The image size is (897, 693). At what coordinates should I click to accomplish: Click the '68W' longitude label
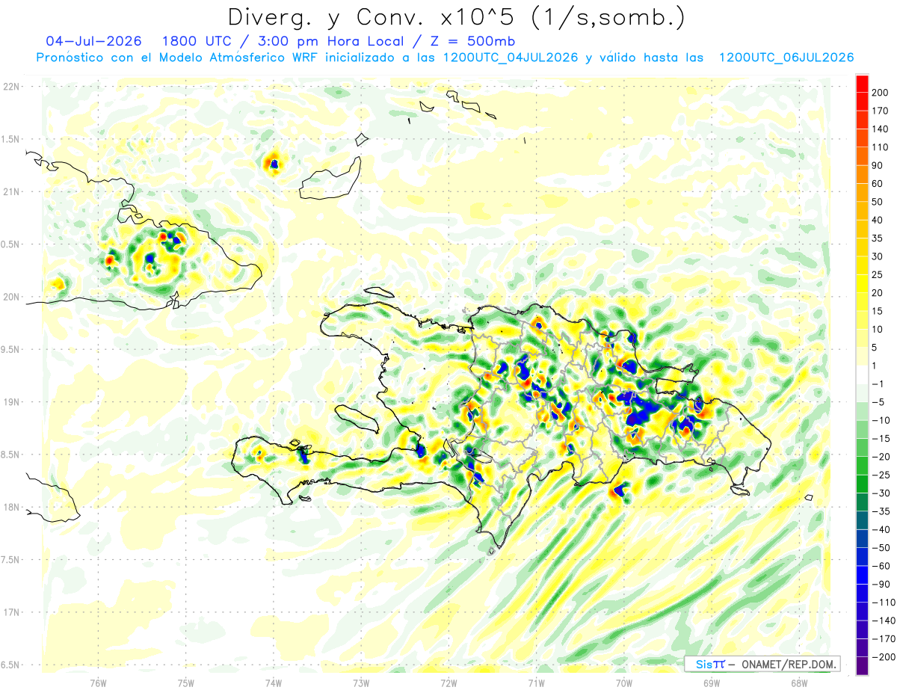(x=799, y=683)
